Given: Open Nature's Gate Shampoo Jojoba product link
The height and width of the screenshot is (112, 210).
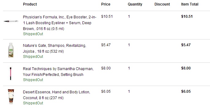Looking at the screenshot, I should click(55, 48).
